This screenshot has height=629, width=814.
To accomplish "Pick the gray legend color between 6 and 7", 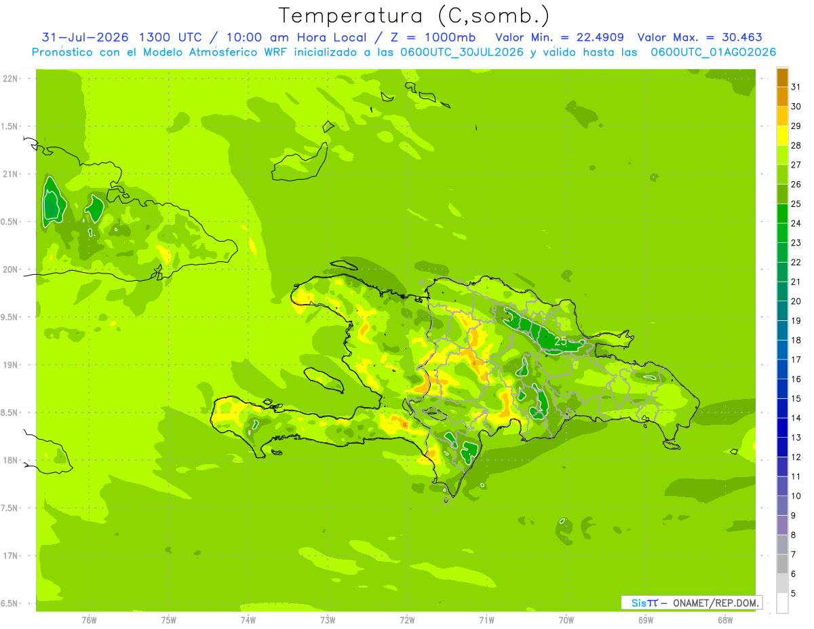I will (x=782, y=564).
